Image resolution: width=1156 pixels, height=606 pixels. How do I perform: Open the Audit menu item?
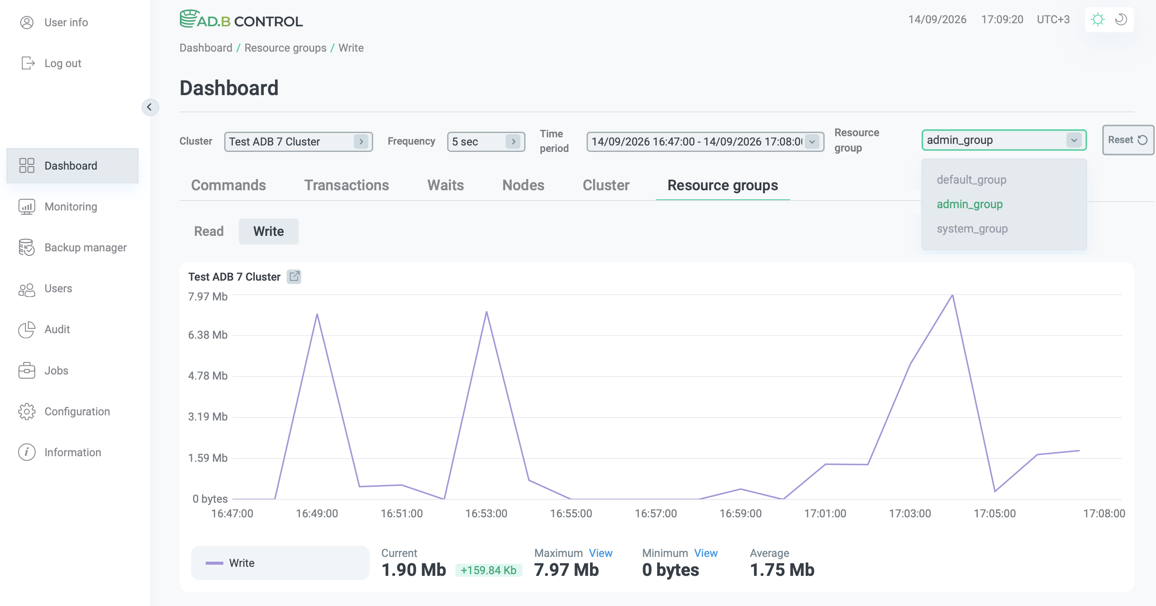point(73,330)
